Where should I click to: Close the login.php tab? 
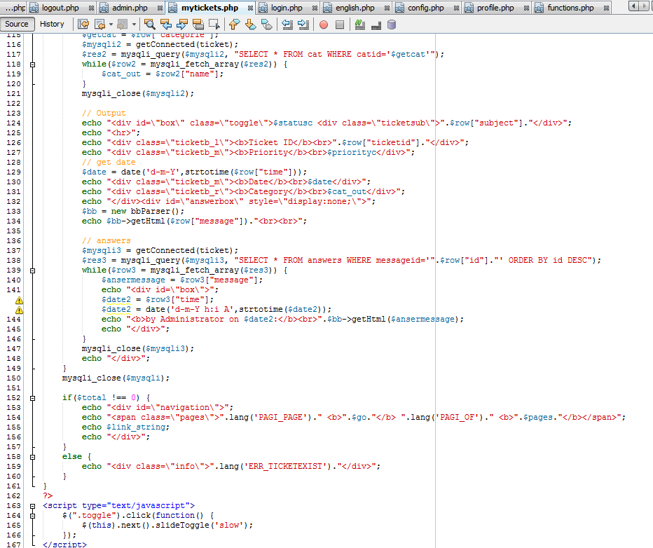pos(315,8)
